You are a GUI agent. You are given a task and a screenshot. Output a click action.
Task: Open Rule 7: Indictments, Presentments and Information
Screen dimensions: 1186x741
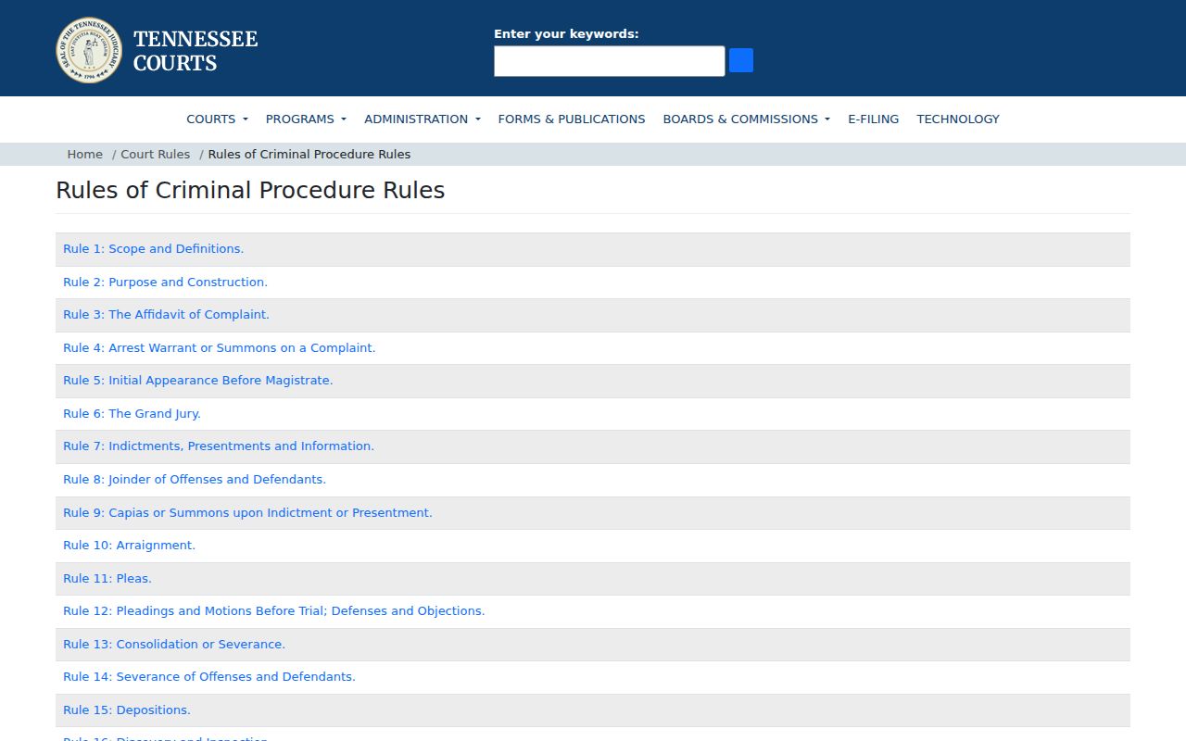[x=219, y=446]
